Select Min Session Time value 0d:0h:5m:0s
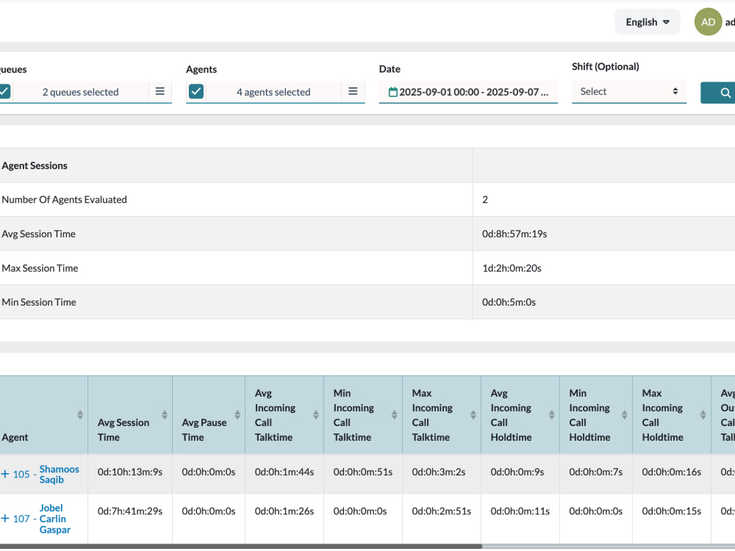 [509, 302]
